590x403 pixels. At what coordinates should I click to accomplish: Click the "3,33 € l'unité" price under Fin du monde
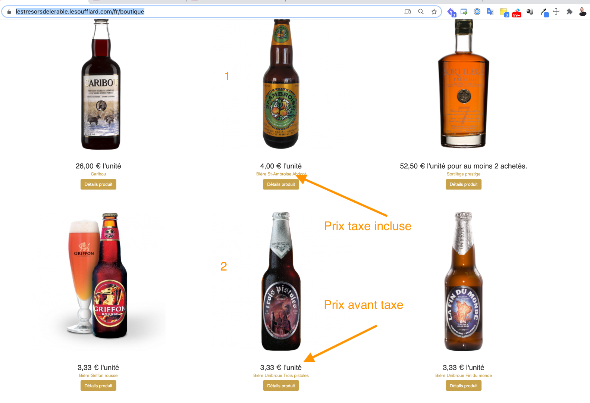click(464, 368)
